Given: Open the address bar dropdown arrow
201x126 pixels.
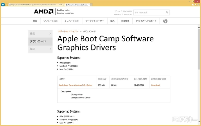Looking at the screenshot, I should click(62, 5).
